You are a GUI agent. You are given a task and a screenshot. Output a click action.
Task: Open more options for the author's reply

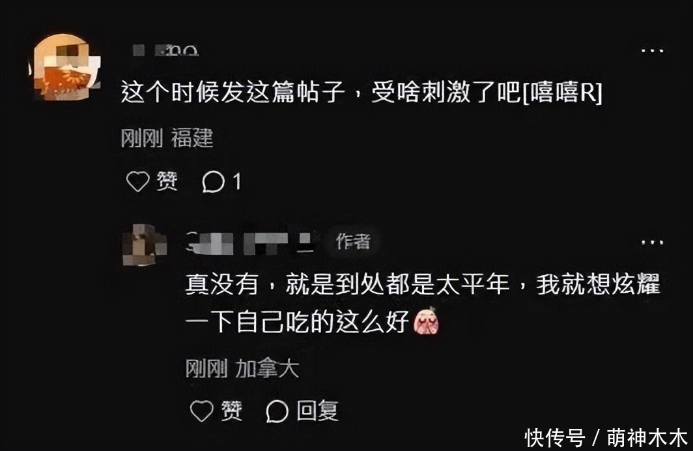[653, 242]
